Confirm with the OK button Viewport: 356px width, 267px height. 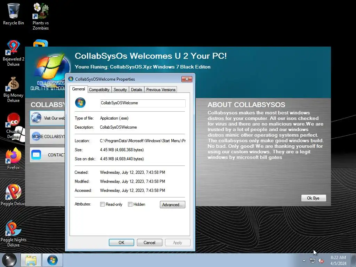[x=121, y=242]
